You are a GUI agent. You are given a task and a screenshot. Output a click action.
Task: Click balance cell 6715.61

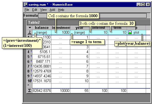click(x=42, y=57)
